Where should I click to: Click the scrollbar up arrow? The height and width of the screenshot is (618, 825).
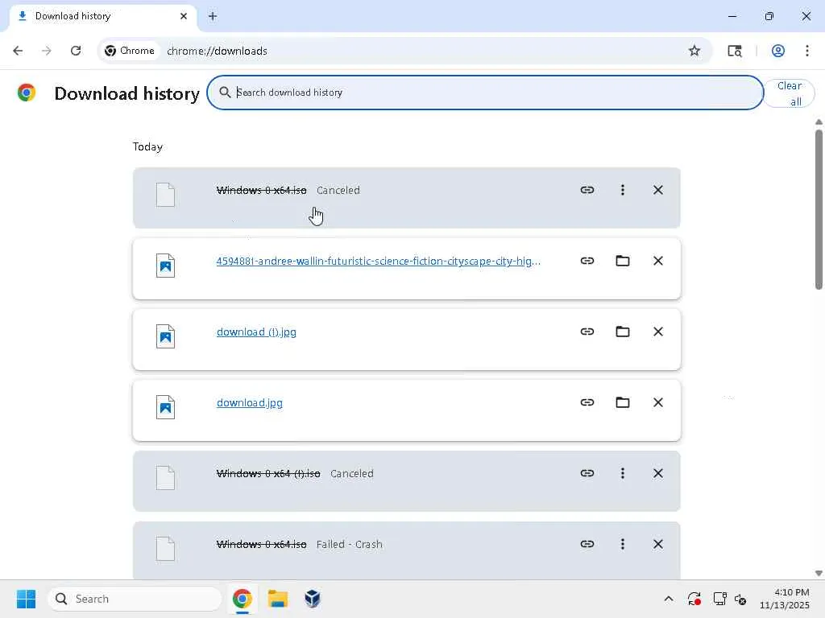(x=819, y=122)
